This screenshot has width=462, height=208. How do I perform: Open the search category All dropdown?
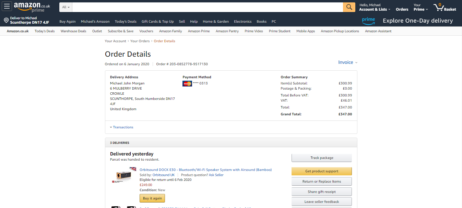coord(66,7)
